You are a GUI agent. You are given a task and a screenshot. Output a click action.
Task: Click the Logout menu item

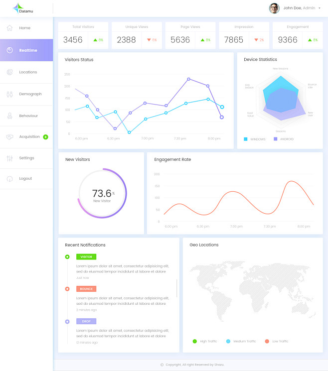[26, 179]
